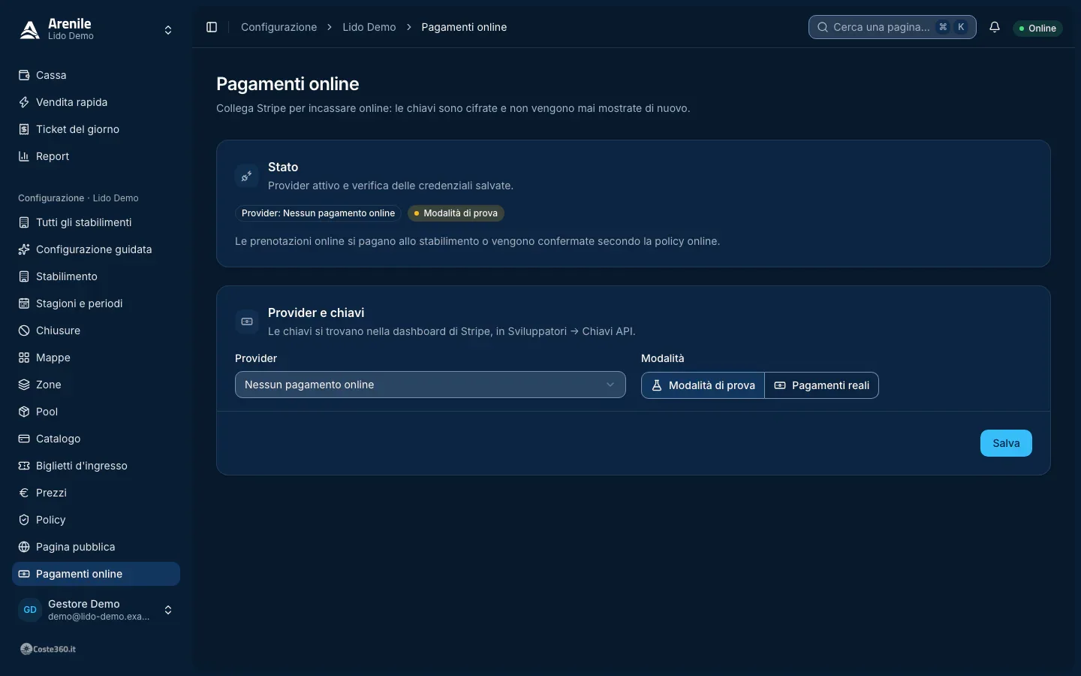This screenshot has width=1081, height=676.
Task: Click the Cassa wallet icon
Action: 24,75
